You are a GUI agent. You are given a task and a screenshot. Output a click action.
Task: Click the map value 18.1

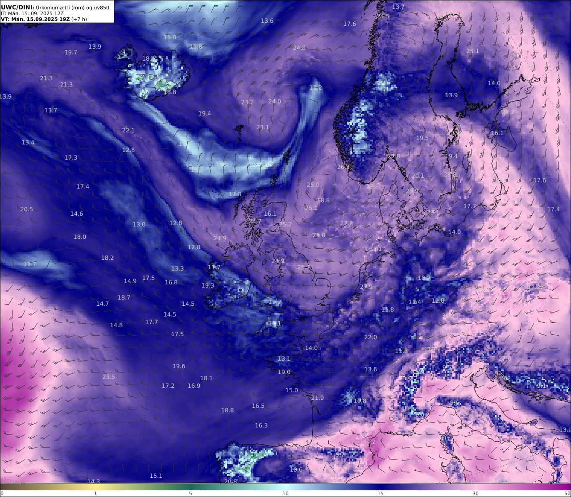[207, 378]
